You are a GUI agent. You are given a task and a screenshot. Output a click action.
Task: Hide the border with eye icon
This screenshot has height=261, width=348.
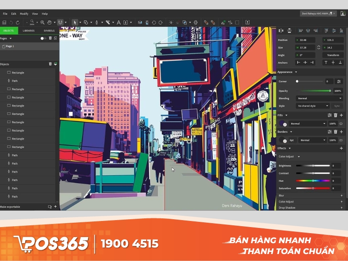pos(341,140)
